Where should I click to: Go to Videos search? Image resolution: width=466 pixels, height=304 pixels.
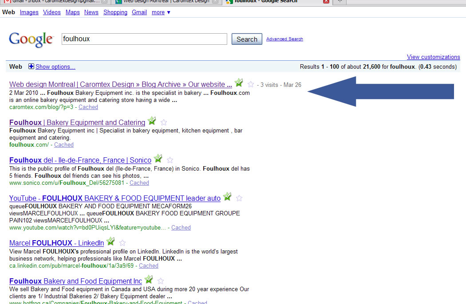coord(52,12)
